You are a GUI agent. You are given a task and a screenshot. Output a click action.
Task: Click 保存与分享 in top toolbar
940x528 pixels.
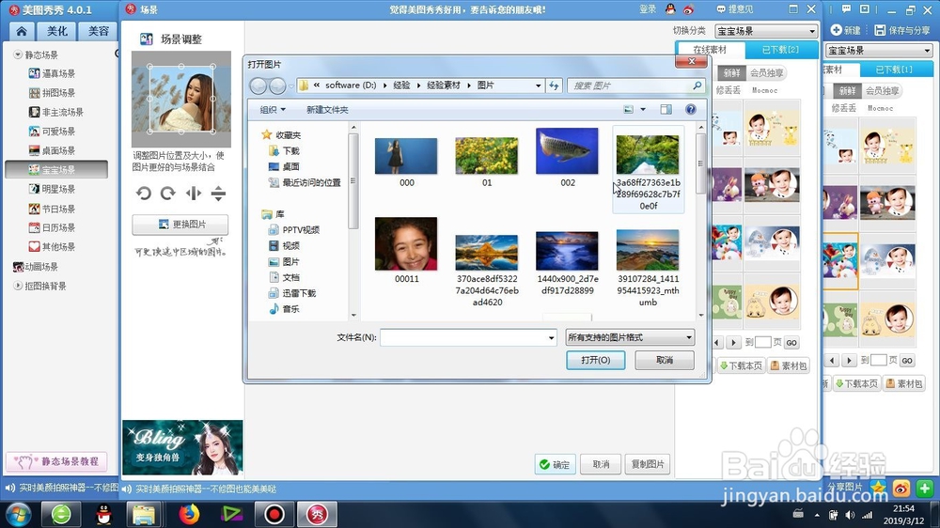(902, 31)
